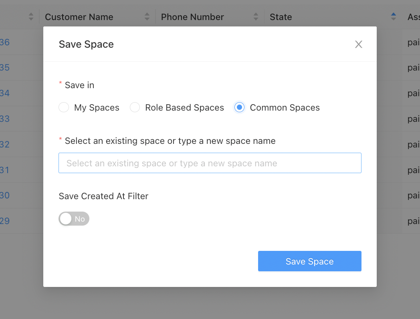The width and height of the screenshot is (420, 319).
Task: Toggle the Save Created At Filter switch
Action: [x=74, y=219]
